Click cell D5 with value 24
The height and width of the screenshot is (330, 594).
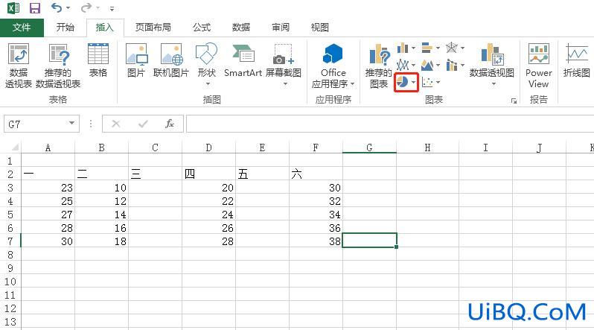click(x=208, y=215)
